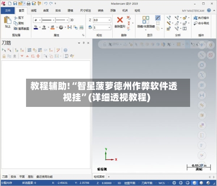Click the Undo arrow icon
The width and height of the screenshot is (217, 186).
click(46, 3)
